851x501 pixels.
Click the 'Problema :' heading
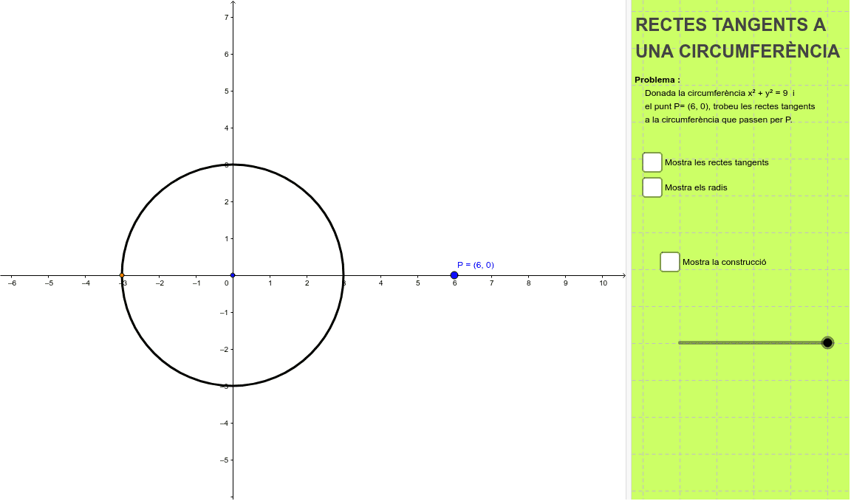coord(657,80)
